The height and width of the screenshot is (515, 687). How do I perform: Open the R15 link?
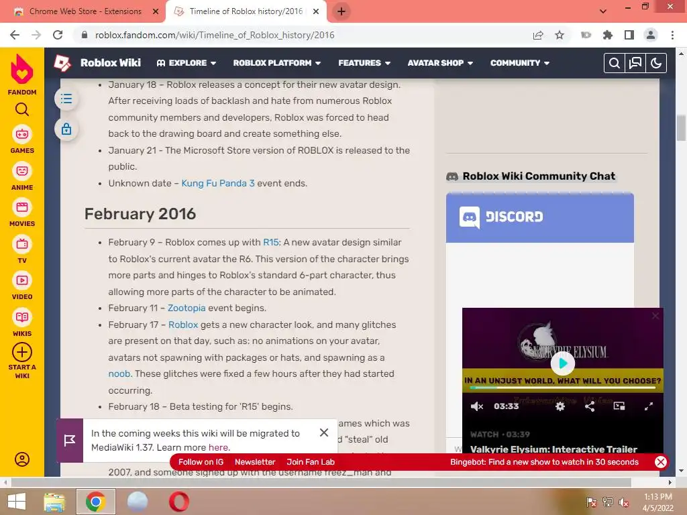tap(271, 242)
